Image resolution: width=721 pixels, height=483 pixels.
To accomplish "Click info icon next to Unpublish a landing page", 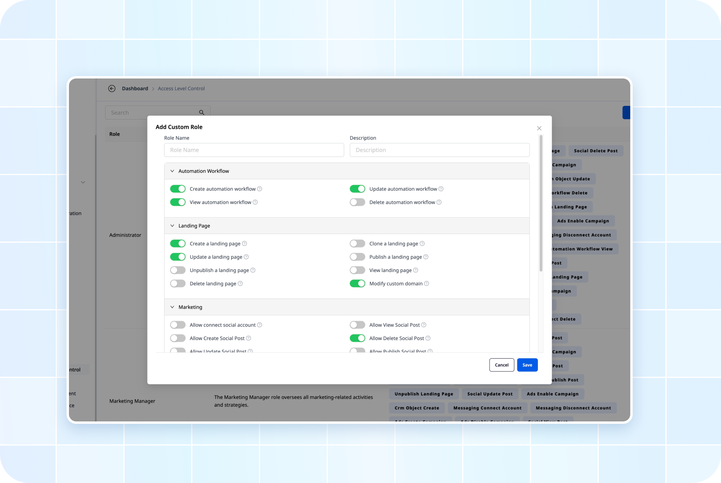I will coord(253,270).
